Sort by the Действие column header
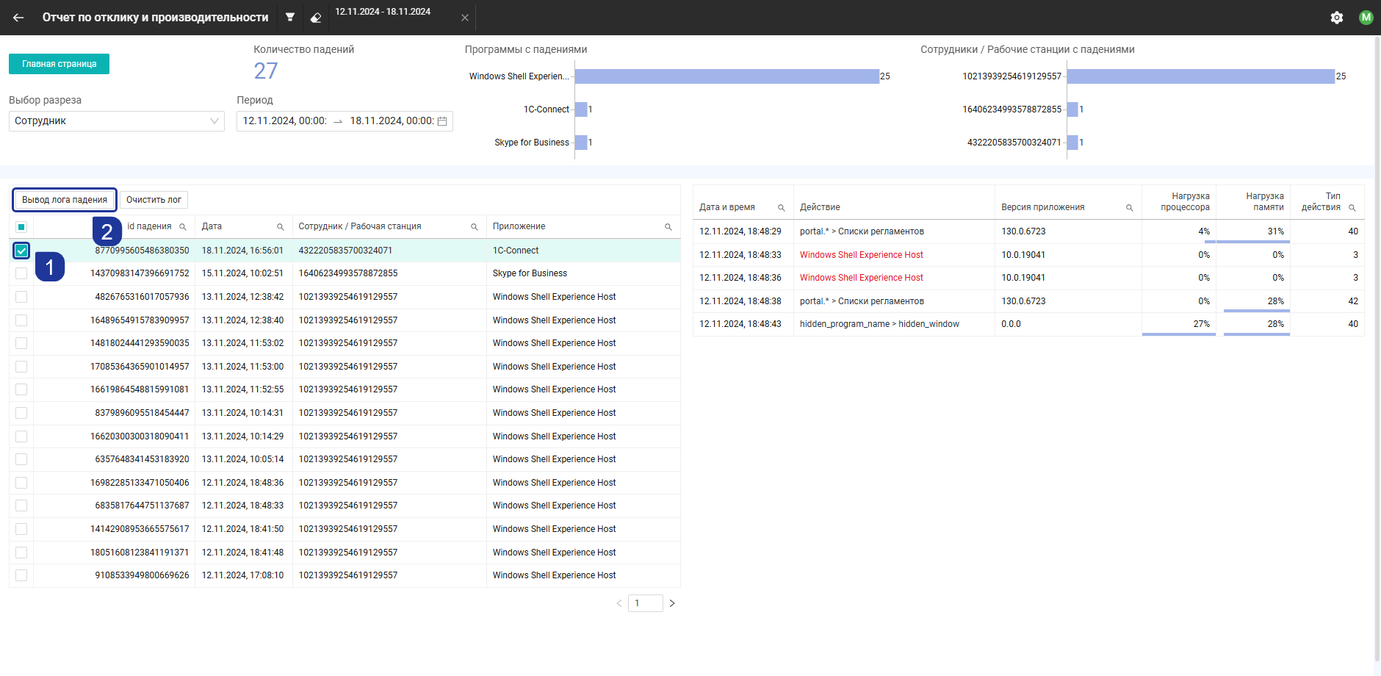Image resolution: width=1381 pixels, height=676 pixels. [820, 207]
